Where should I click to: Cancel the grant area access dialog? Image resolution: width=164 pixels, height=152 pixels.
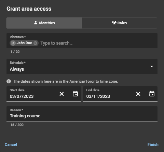11,144
